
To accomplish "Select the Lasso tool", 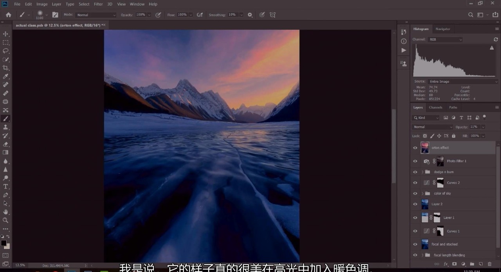I will 5,51.
